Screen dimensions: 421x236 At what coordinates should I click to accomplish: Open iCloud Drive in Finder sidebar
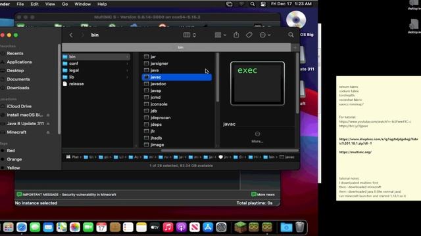tap(19, 106)
